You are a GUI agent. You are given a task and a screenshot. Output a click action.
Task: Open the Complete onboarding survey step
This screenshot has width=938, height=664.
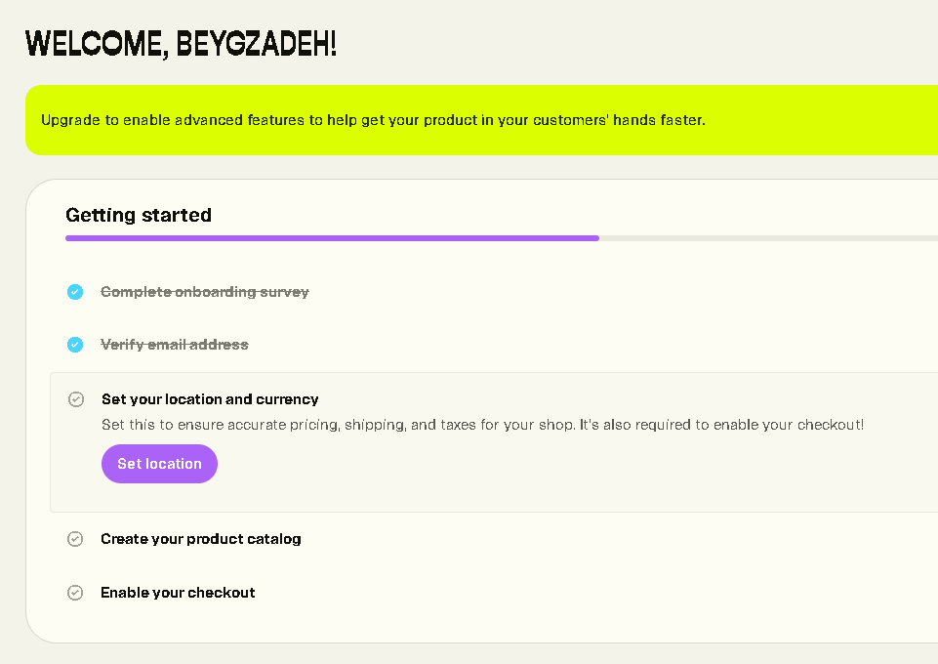[205, 292]
